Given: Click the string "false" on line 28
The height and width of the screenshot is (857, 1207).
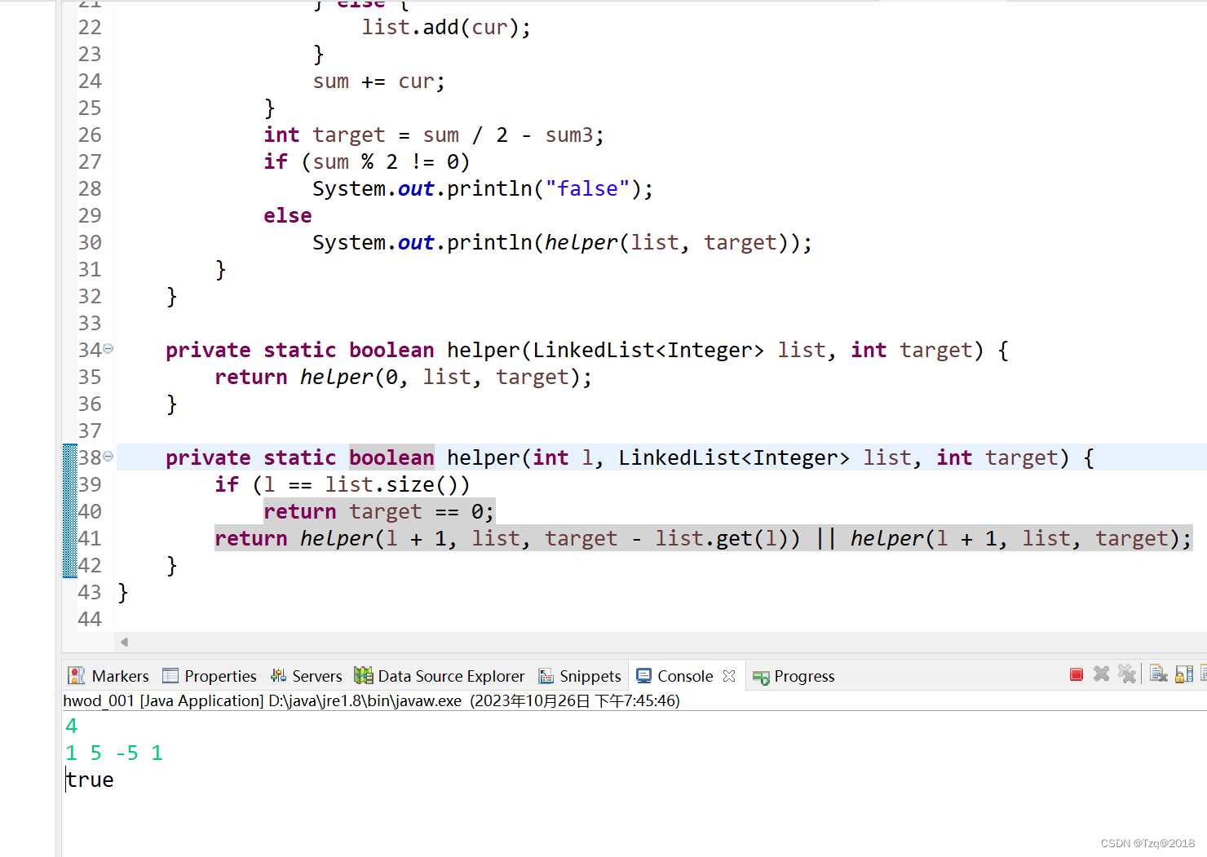Looking at the screenshot, I should tap(587, 188).
